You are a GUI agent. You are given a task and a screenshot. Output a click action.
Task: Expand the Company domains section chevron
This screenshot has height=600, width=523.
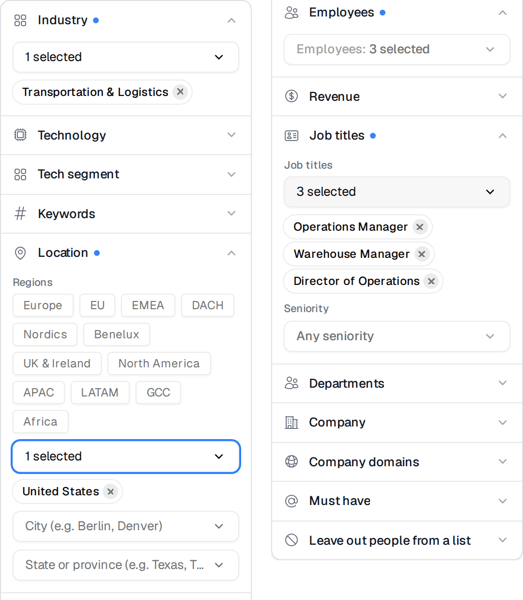pos(503,461)
